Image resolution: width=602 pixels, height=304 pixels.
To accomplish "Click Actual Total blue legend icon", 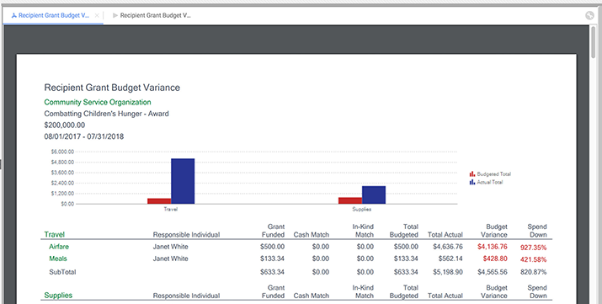I will coord(472,183).
